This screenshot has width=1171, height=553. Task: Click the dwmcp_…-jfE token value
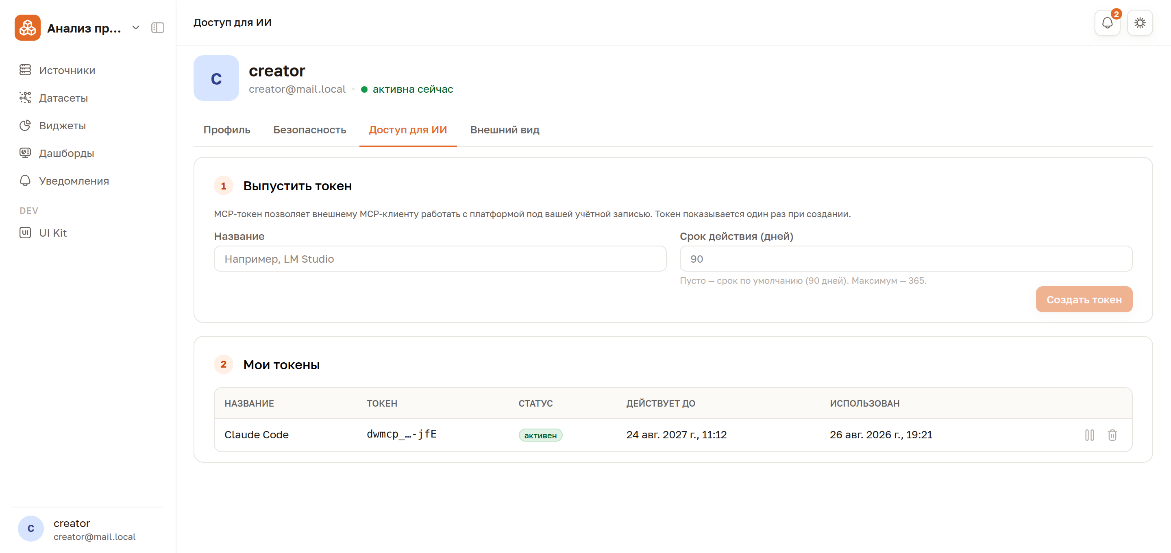[401, 434]
